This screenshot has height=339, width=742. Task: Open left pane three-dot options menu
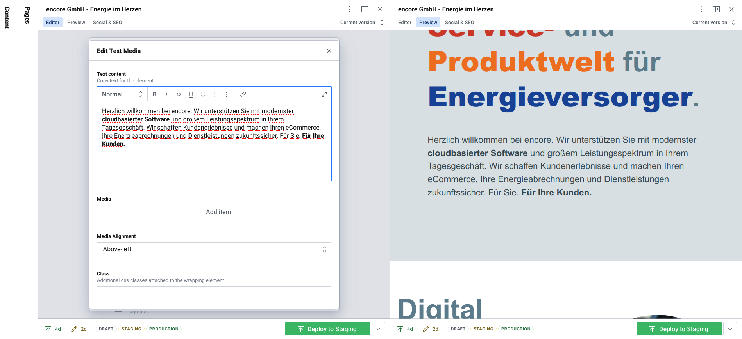click(349, 9)
